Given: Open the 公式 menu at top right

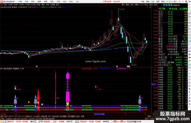Looking at the screenshot, I should coord(153,2).
